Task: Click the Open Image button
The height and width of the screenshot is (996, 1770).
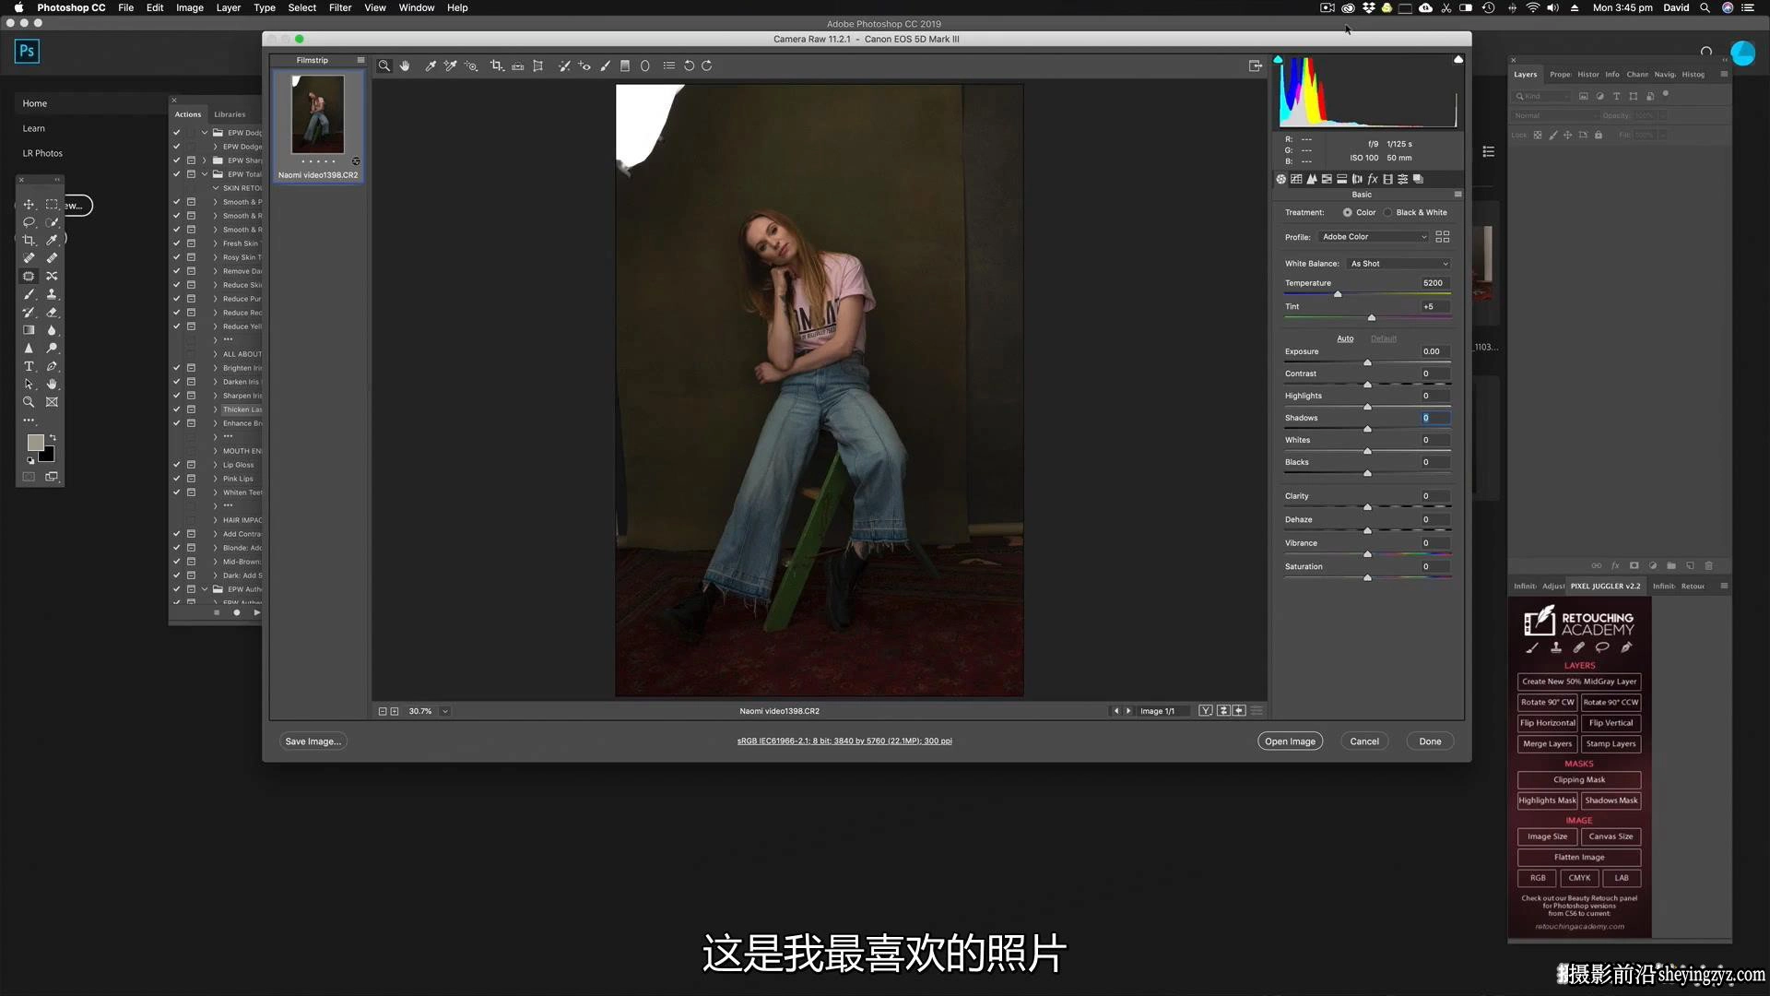Action: (1290, 741)
